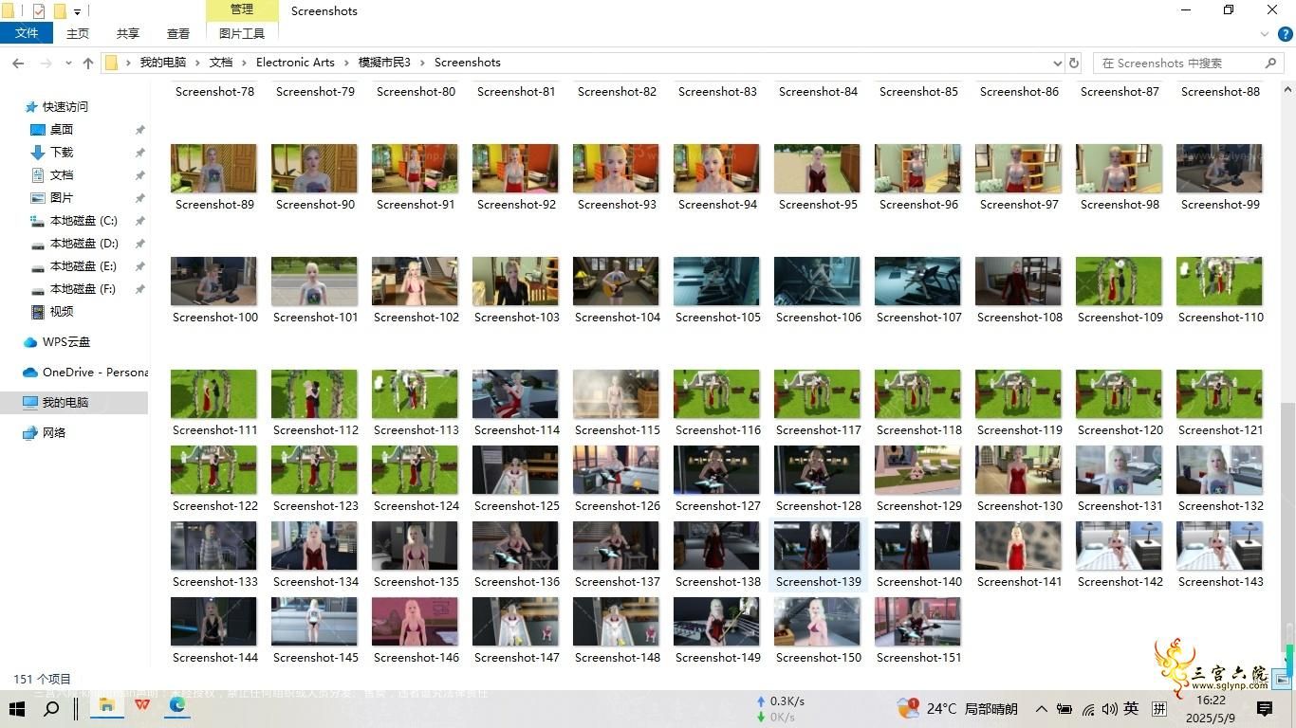Open the Help question mark icon
1296x728 pixels.
point(1286,34)
